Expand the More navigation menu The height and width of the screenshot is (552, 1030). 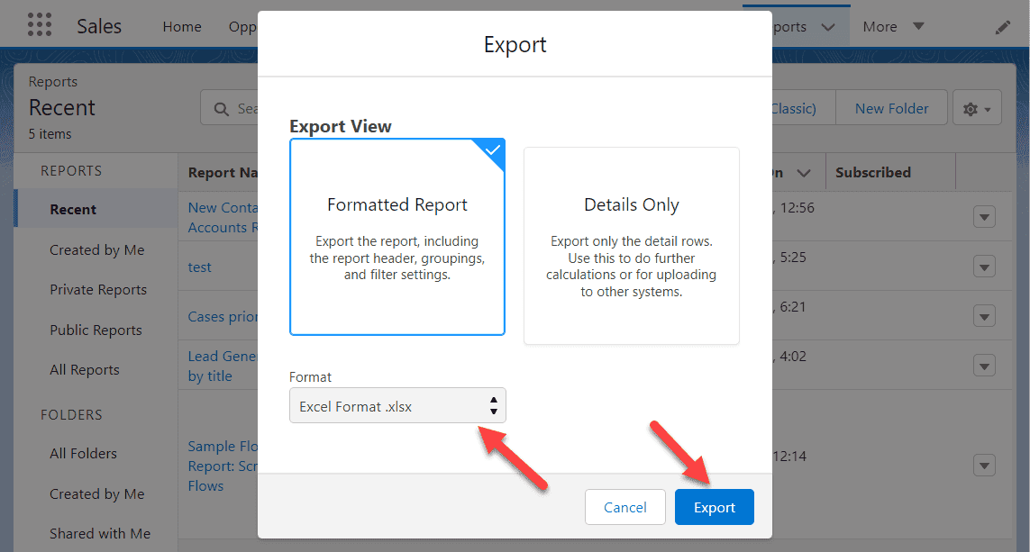(893, 26)
